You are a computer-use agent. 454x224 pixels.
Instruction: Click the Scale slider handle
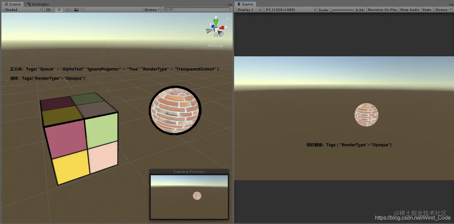[x=331, y=10]
